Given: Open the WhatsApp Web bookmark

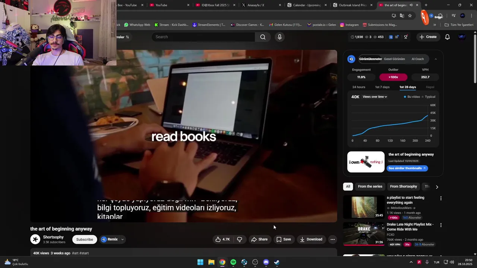Looking at the screenshot, I should click(x=137, y=25).
